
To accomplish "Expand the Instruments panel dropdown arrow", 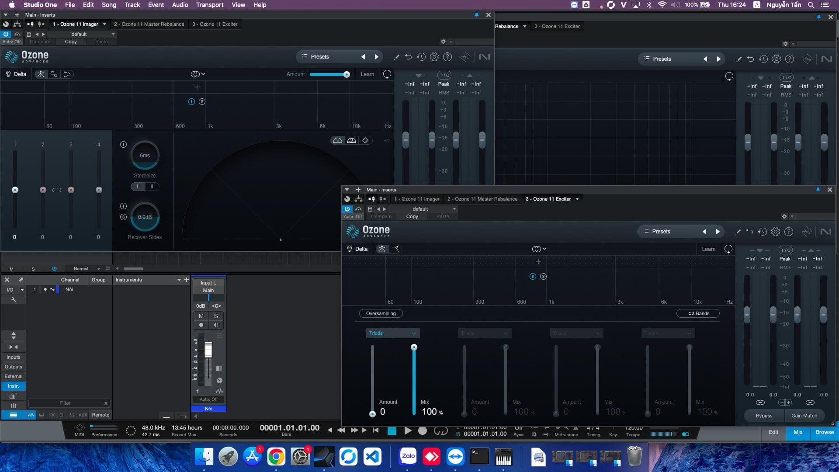I will coord(179,280).
